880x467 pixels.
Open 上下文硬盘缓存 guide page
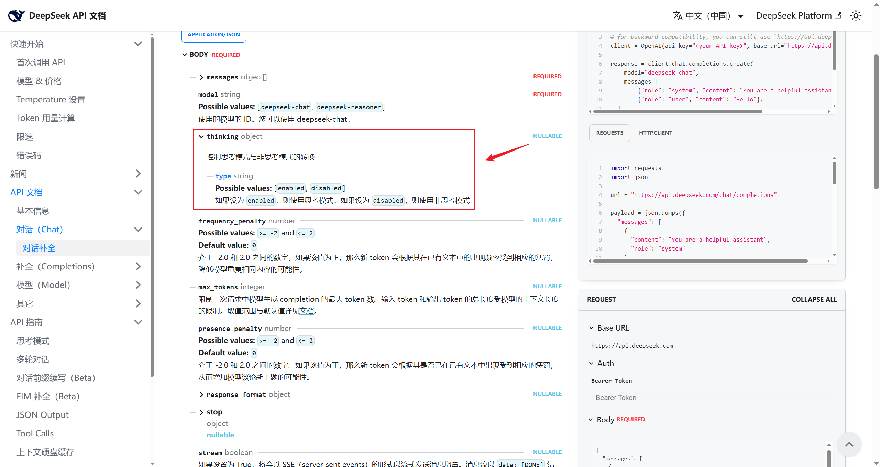tap(45, 452)
